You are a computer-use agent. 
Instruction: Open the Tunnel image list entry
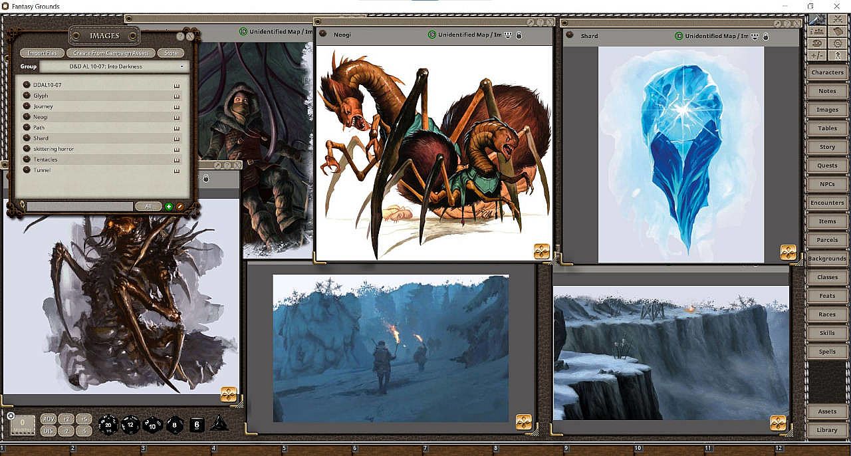(102, 170)
